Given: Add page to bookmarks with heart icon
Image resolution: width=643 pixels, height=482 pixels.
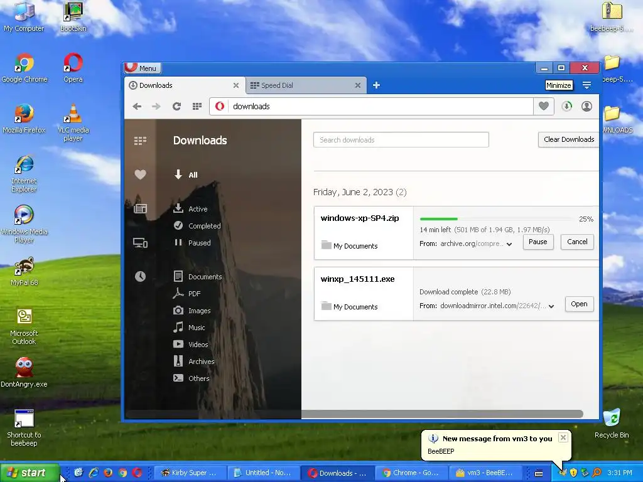Looking at the screenshot, I should [544, 107].
